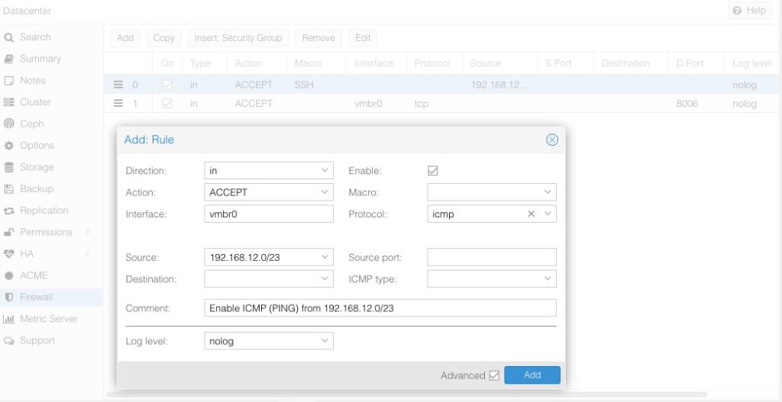Click the question mark icon in Help
Screen dimensions: 782x402
(738, 11)
